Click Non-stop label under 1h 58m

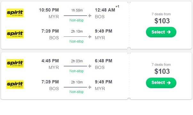pyautogui.click(x=76, y=20)
